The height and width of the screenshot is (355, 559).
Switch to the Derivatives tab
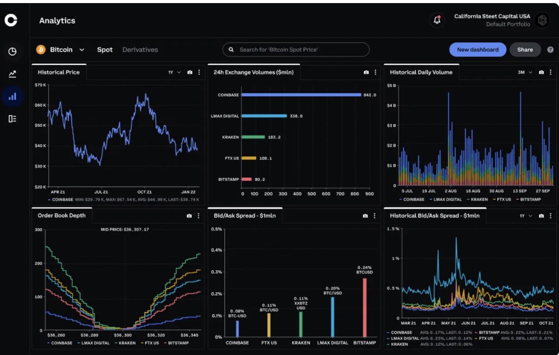(x=140, y=49)
